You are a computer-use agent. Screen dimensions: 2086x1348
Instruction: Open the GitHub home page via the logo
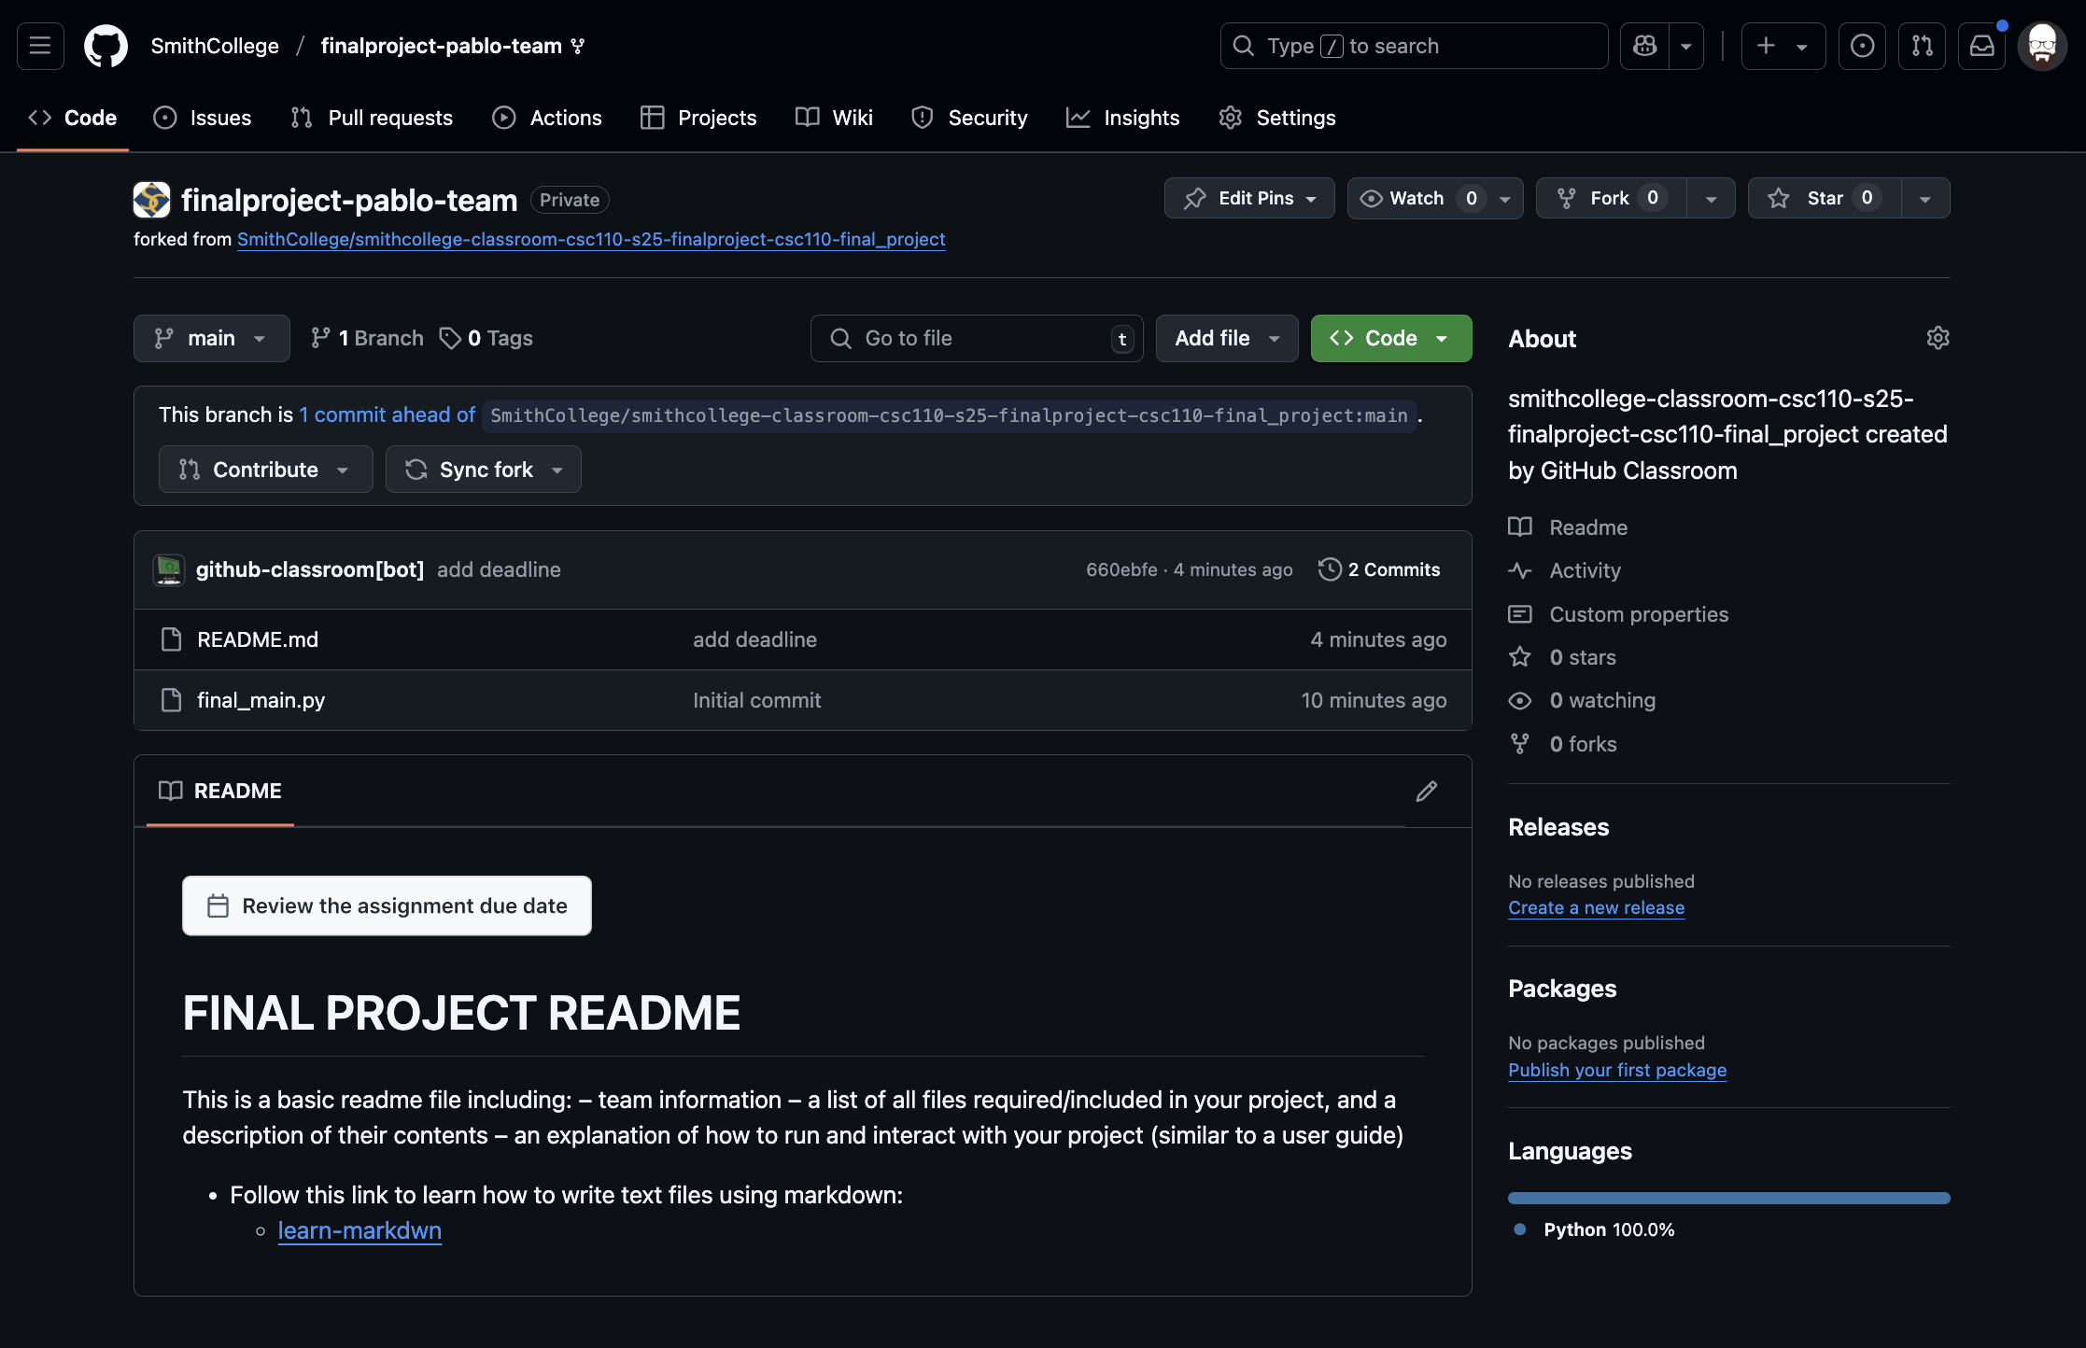pyautogui.click(x=106, y=46)
